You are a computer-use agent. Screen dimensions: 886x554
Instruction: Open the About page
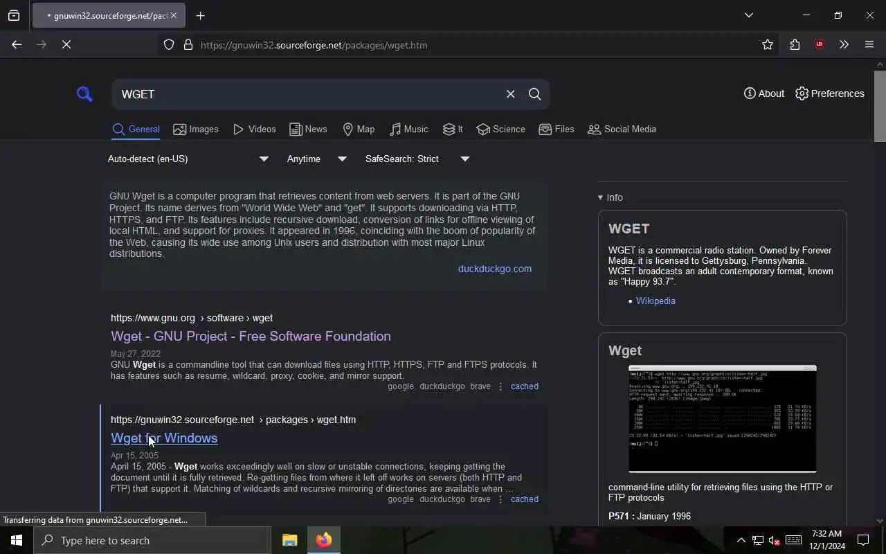coord(764,93)
